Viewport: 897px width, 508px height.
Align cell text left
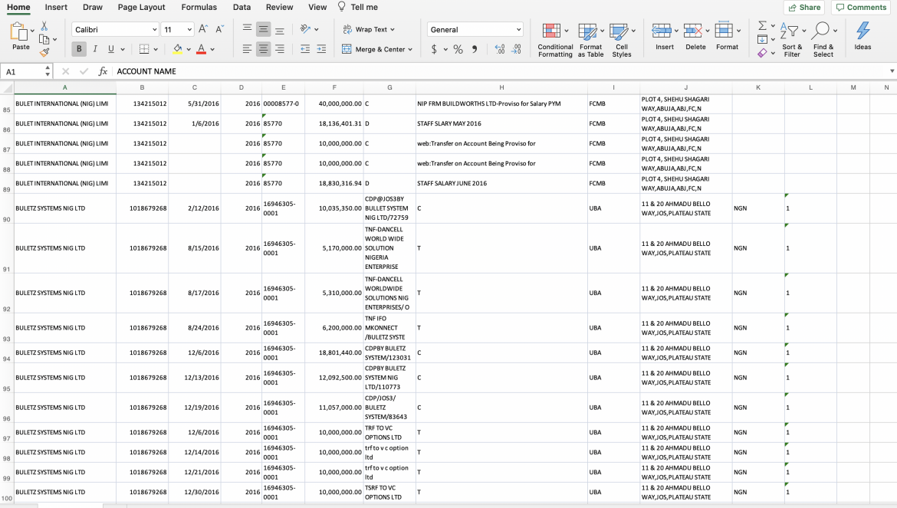tap(247, 49)
